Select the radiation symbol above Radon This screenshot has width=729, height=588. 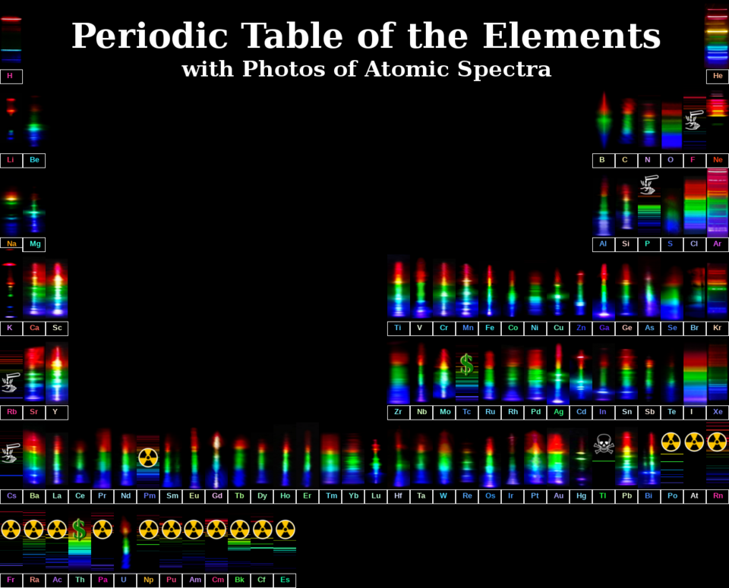tap(717, 442)
